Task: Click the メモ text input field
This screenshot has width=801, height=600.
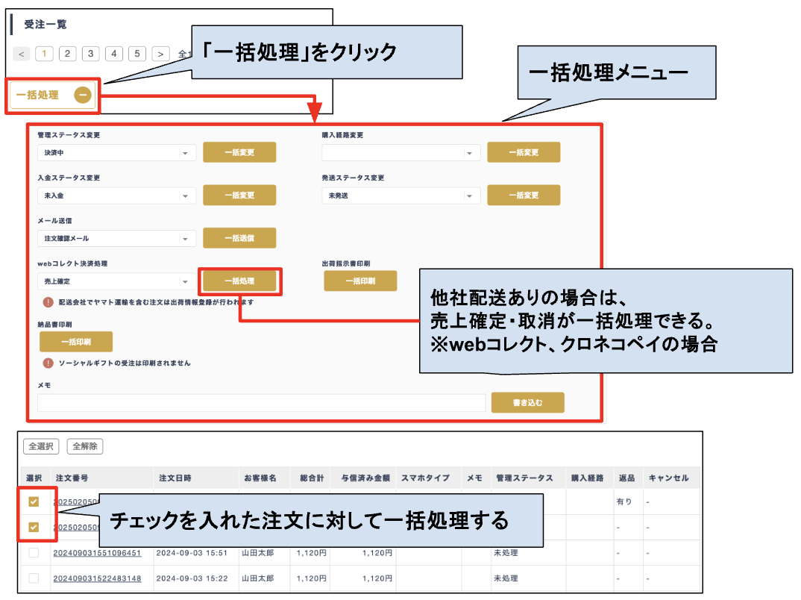Action: pos(262,403)
